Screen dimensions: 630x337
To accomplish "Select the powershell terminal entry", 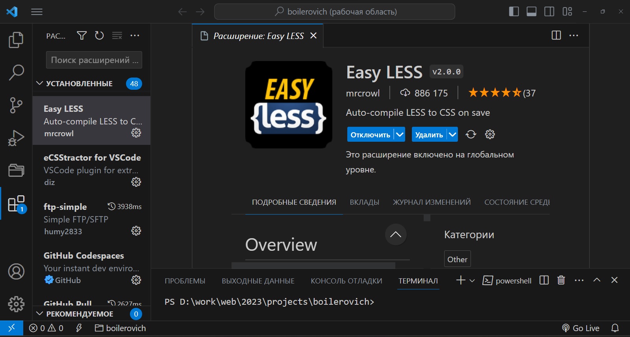I will 507,281.
